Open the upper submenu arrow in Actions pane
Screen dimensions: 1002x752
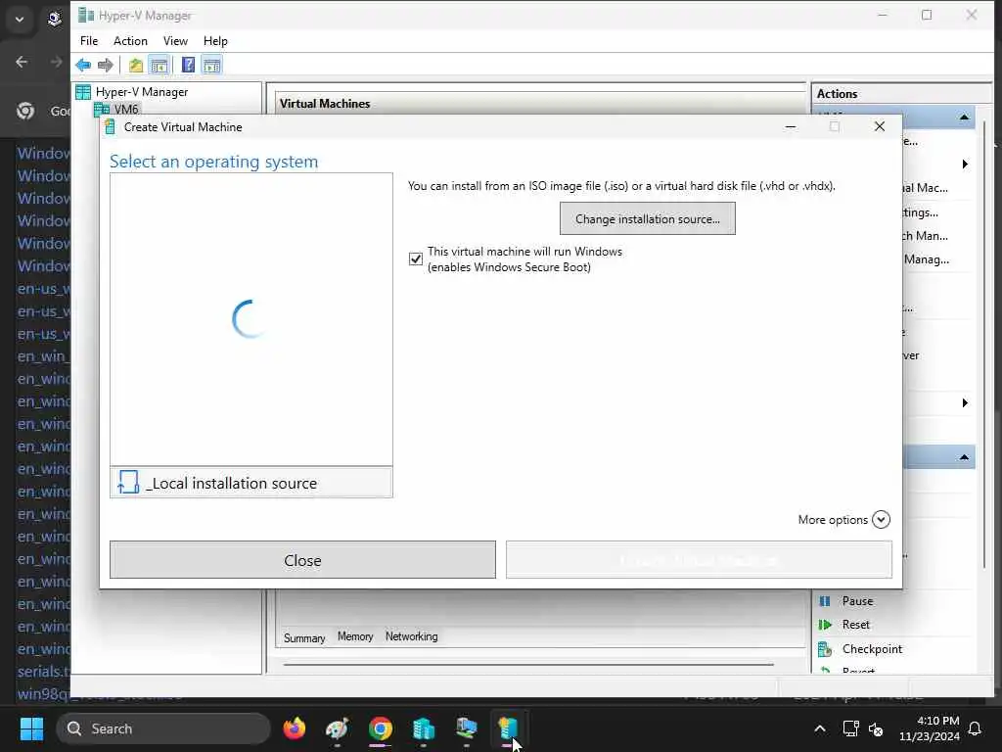[x=965, y=164]
